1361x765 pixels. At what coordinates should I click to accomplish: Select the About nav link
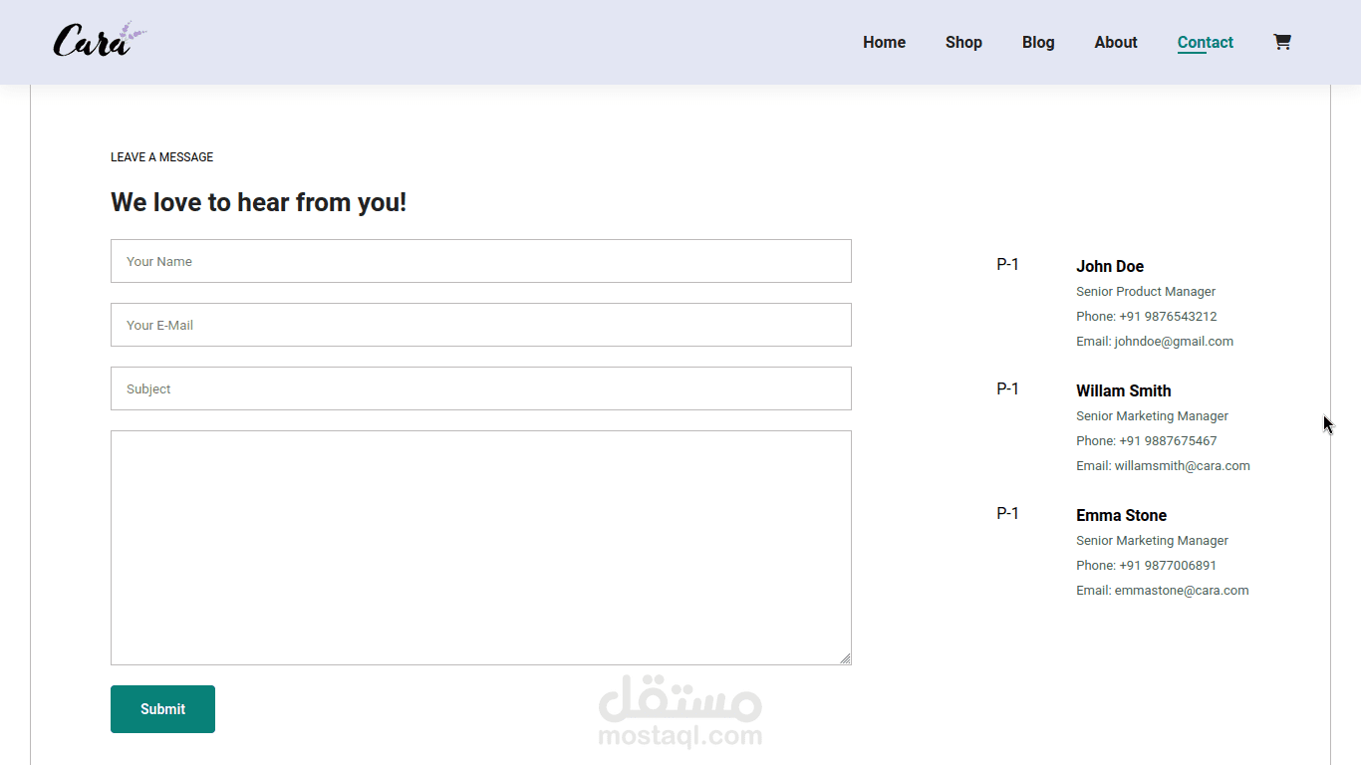click(1115, 42)
